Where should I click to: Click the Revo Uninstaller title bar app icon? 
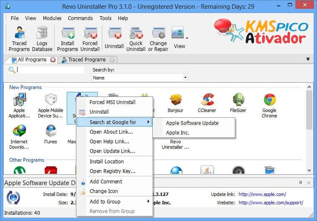(8, 6)
